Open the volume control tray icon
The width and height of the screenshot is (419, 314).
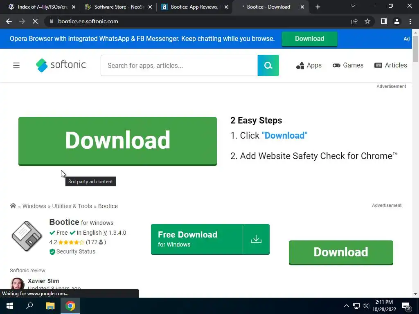coord(366,306)
